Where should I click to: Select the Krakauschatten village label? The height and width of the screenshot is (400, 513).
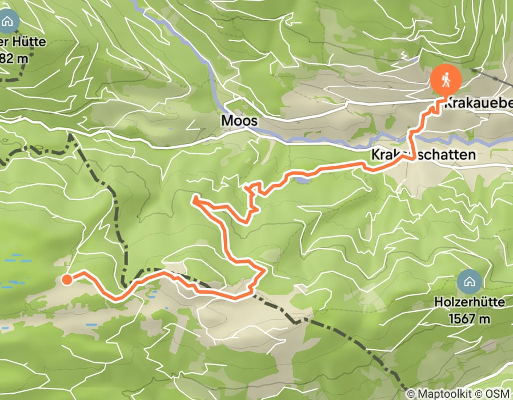[x=423, y=154]
